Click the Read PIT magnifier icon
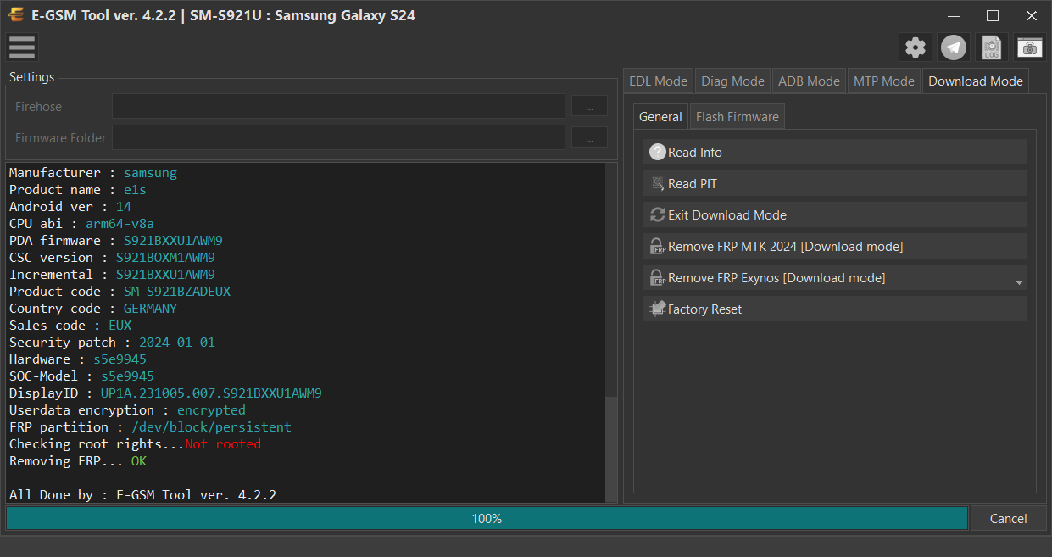1052x557 pixels. [658, 184]
